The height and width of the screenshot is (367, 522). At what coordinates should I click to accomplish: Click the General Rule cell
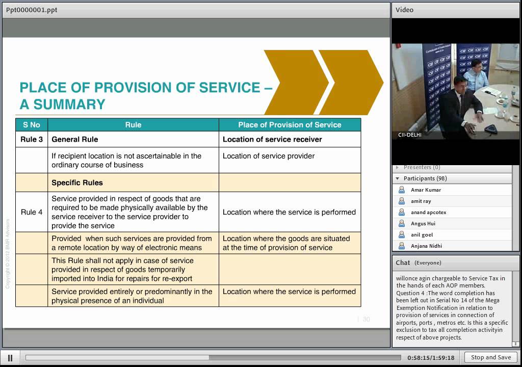click(133, 139)
